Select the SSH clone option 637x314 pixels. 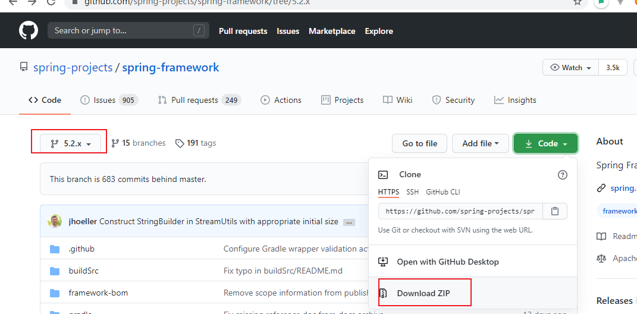point(412,192)
